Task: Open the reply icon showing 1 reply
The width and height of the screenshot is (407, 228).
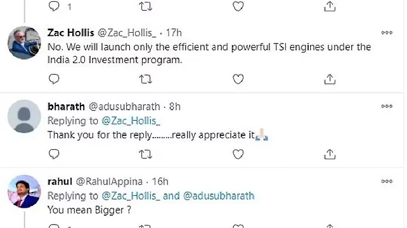Action: click(x=54, y=6)
